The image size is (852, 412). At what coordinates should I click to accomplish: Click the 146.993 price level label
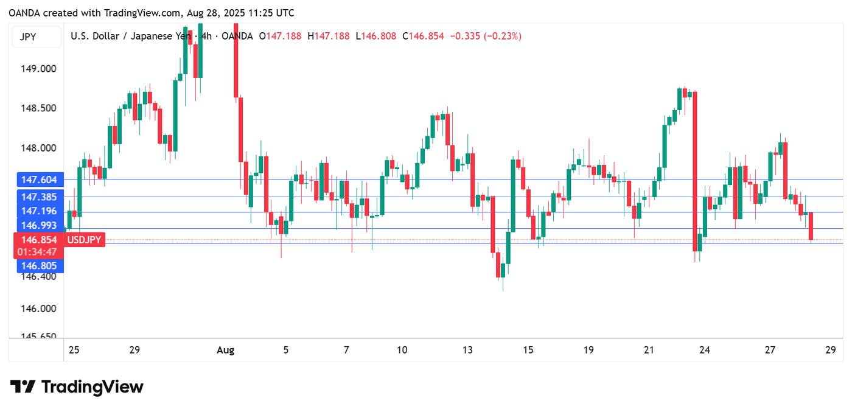coord(39,226)
